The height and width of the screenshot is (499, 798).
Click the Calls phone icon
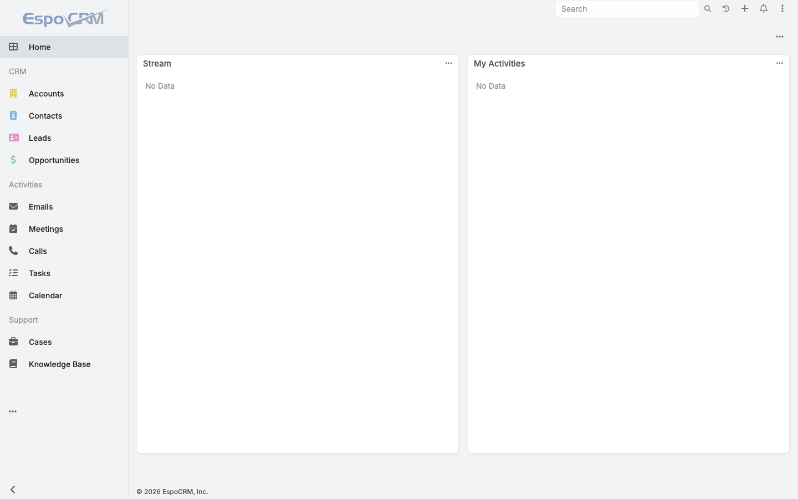[x=13, y=251]
